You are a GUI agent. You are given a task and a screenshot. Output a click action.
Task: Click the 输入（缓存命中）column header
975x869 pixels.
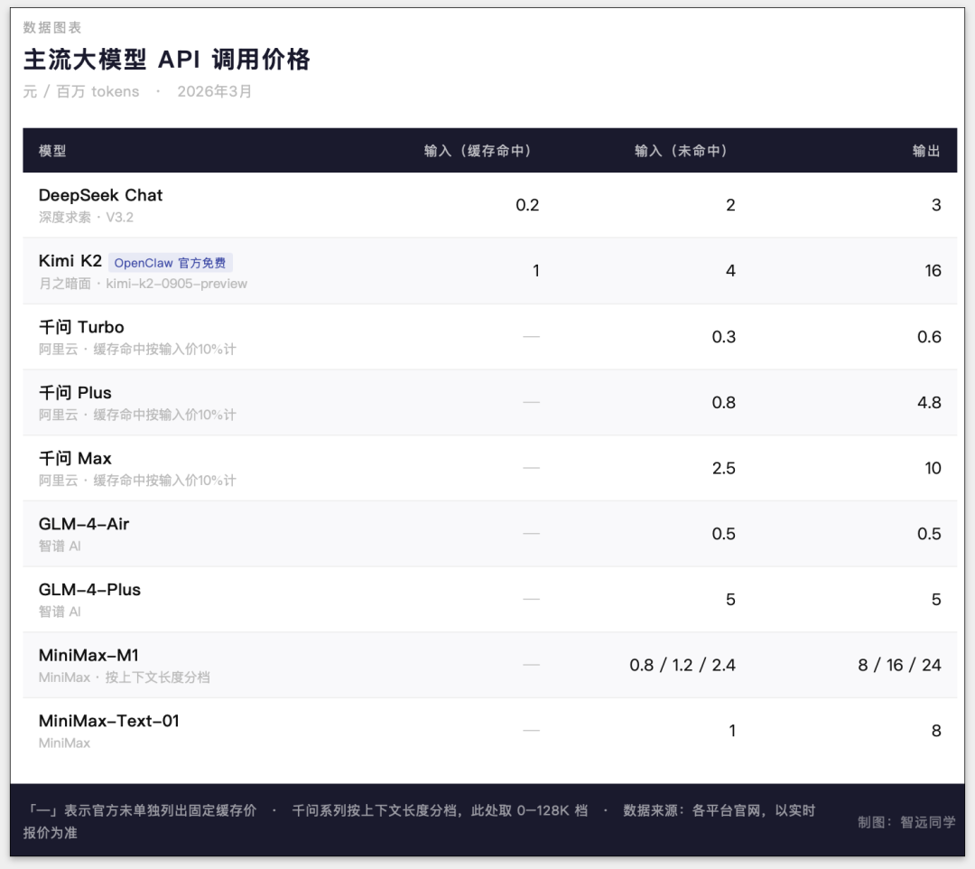(478, 151)
